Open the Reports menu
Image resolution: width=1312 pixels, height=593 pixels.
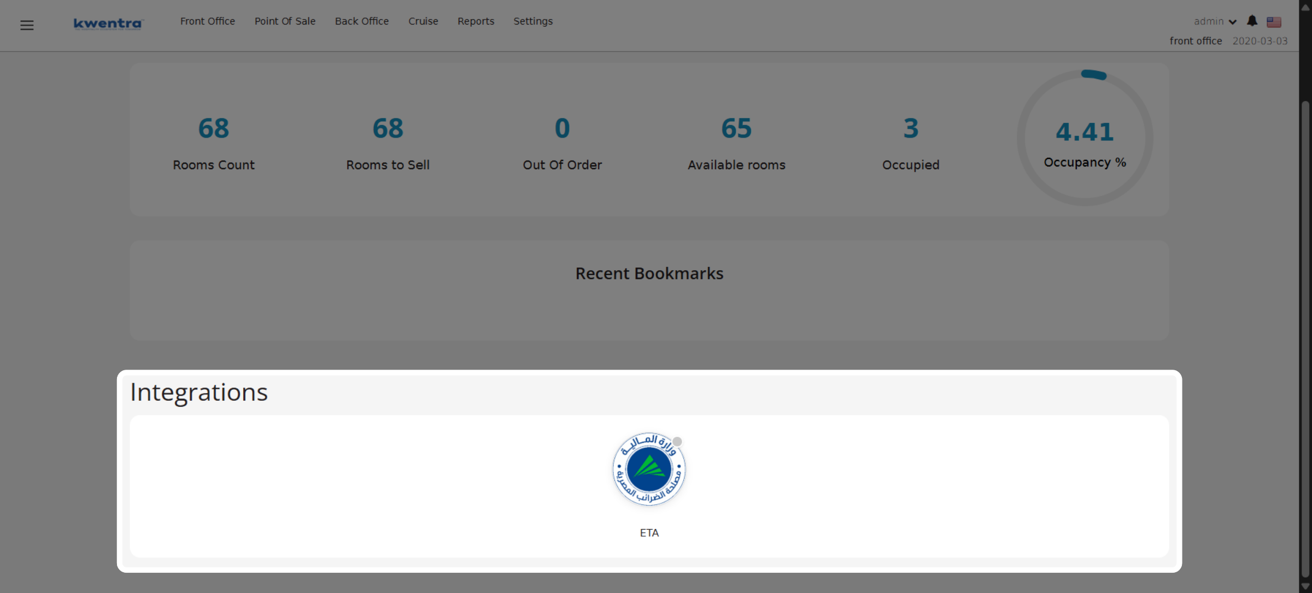tap(476, 21)
